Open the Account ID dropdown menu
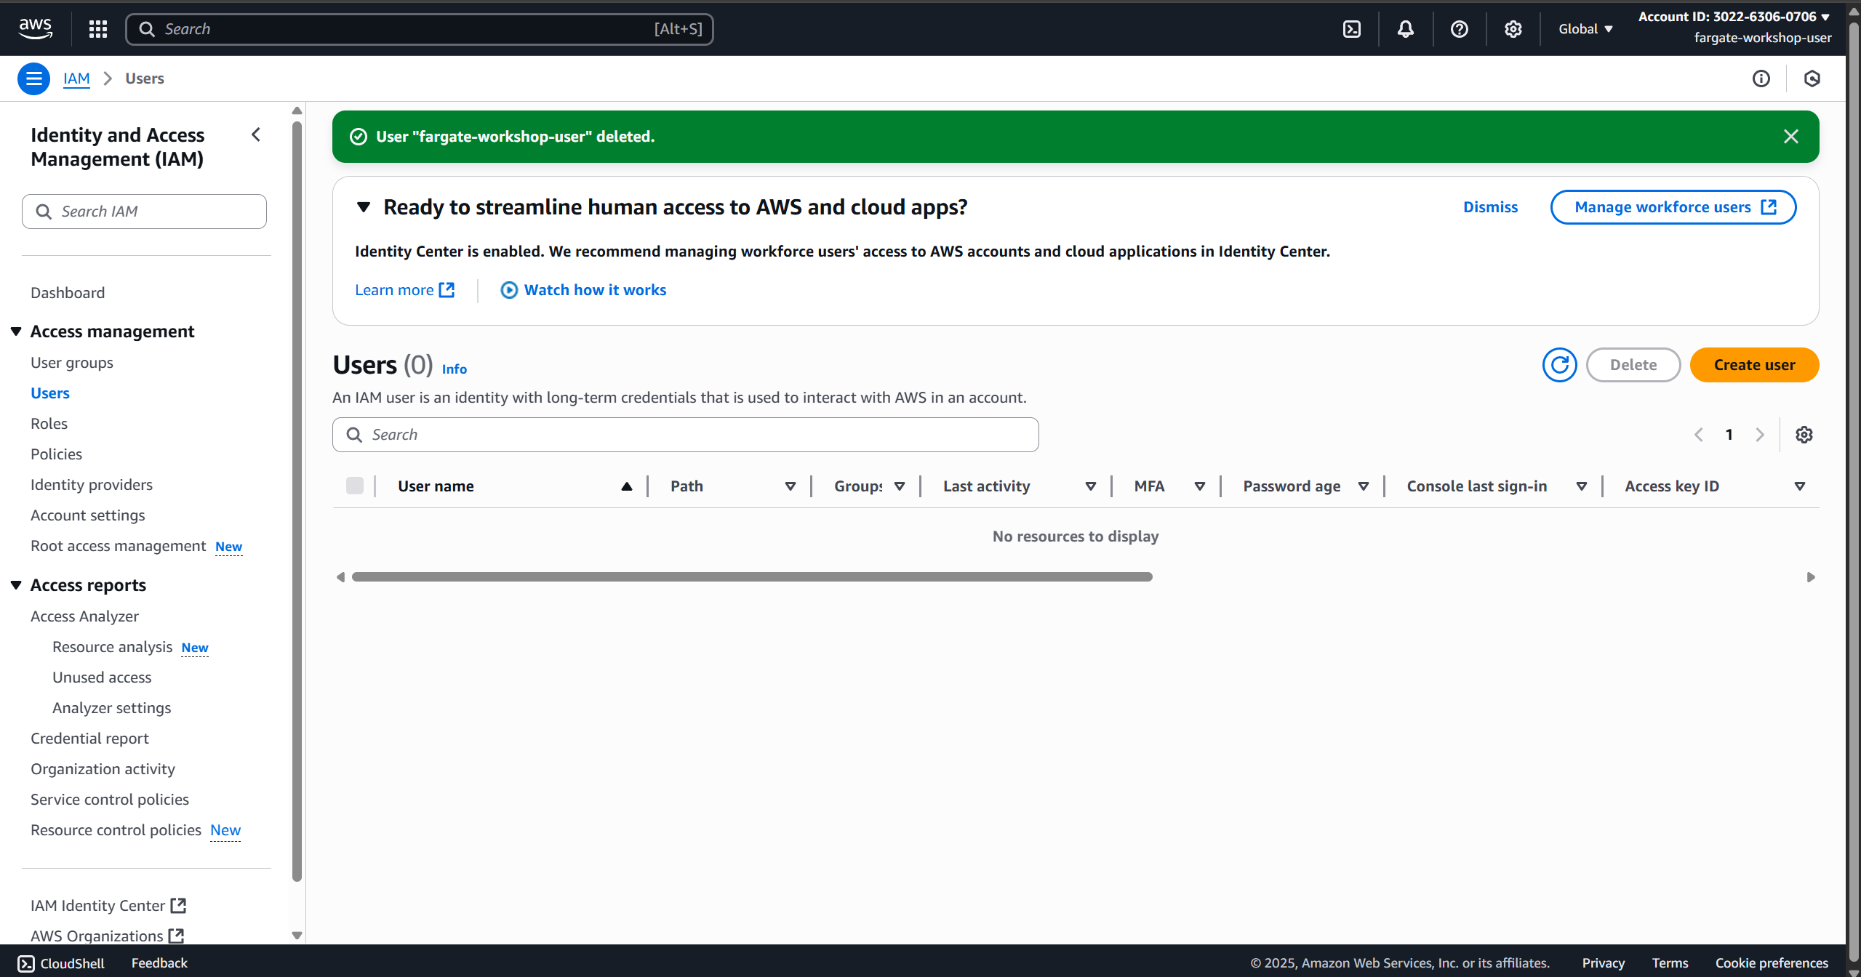 (1734, 17)
